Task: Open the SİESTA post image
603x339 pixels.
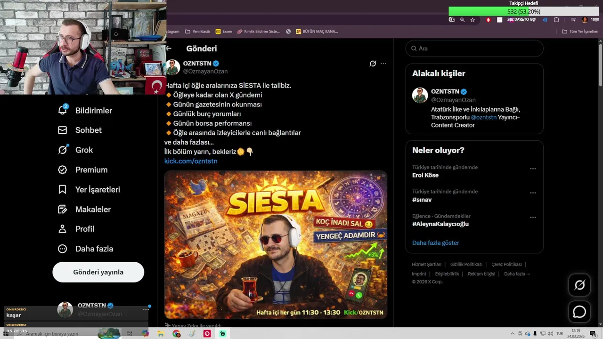Action: point(276,245)
